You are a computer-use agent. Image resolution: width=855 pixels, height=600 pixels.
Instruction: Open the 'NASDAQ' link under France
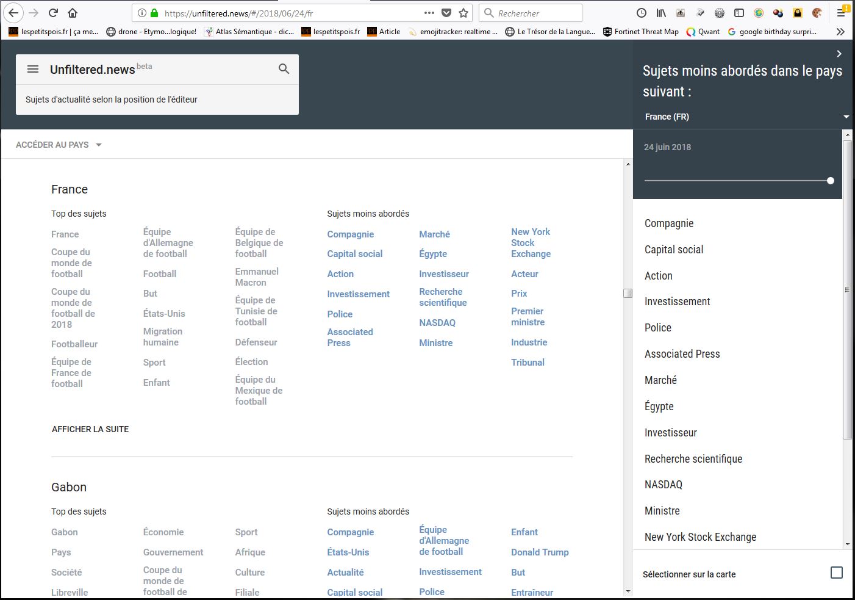click(437, 323)
